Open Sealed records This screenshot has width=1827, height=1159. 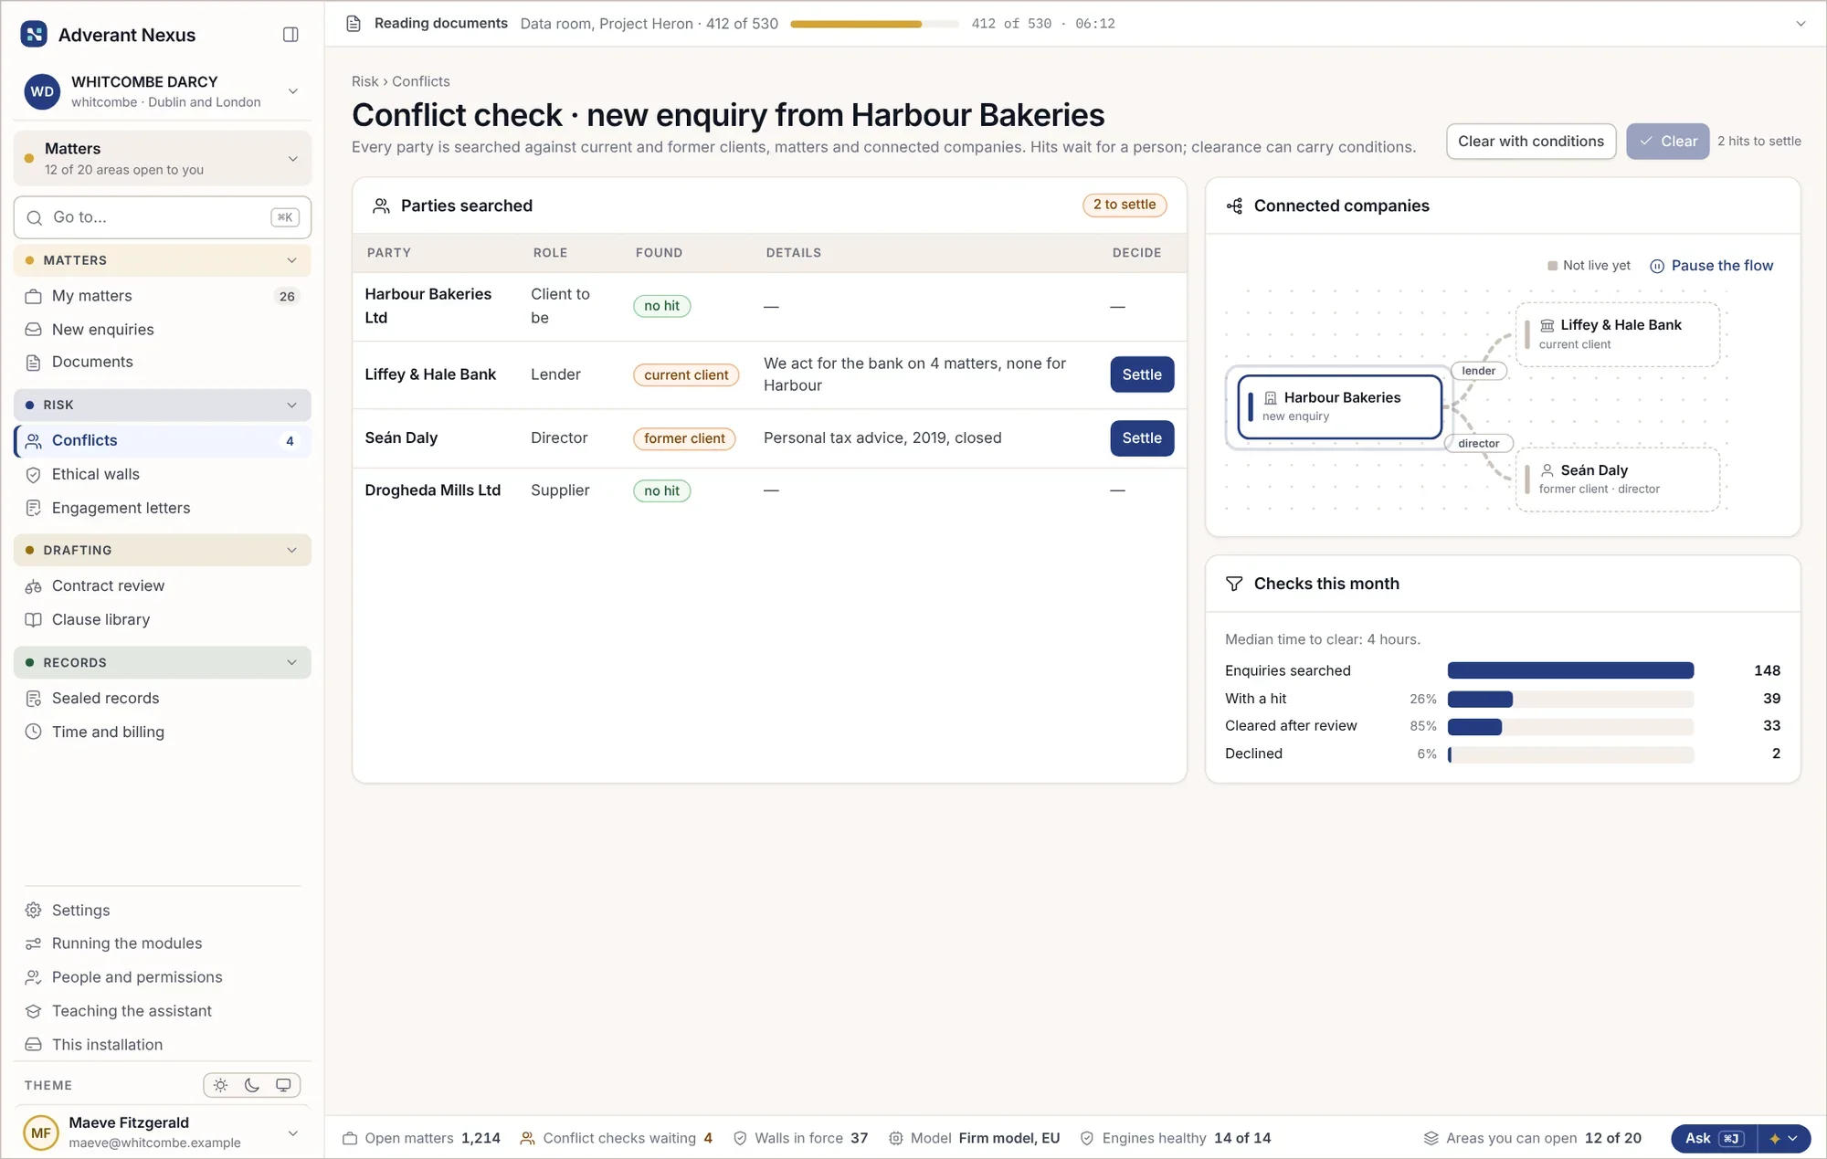tap(163, 698)
